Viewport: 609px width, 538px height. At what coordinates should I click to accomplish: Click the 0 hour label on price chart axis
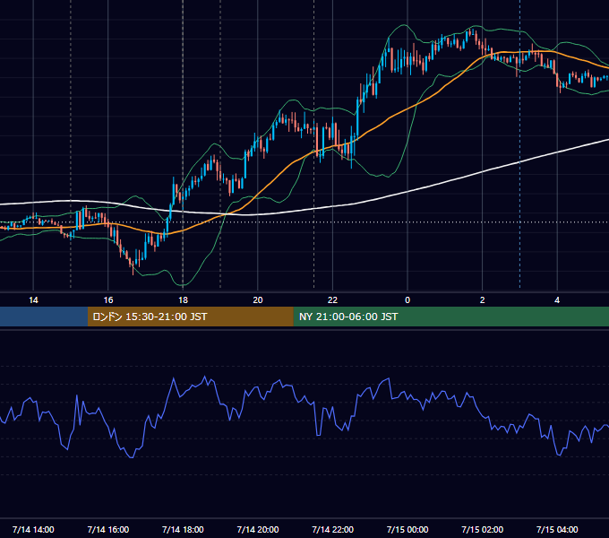[407, 300]
